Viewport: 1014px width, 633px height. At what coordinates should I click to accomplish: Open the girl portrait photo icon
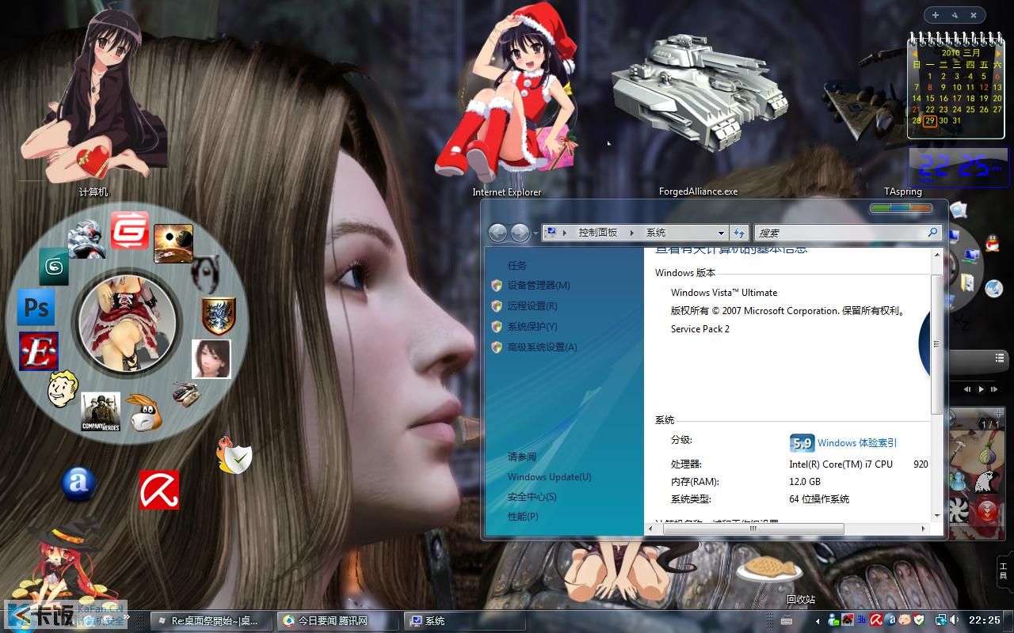pyautogui.click(x=212, y=358)
